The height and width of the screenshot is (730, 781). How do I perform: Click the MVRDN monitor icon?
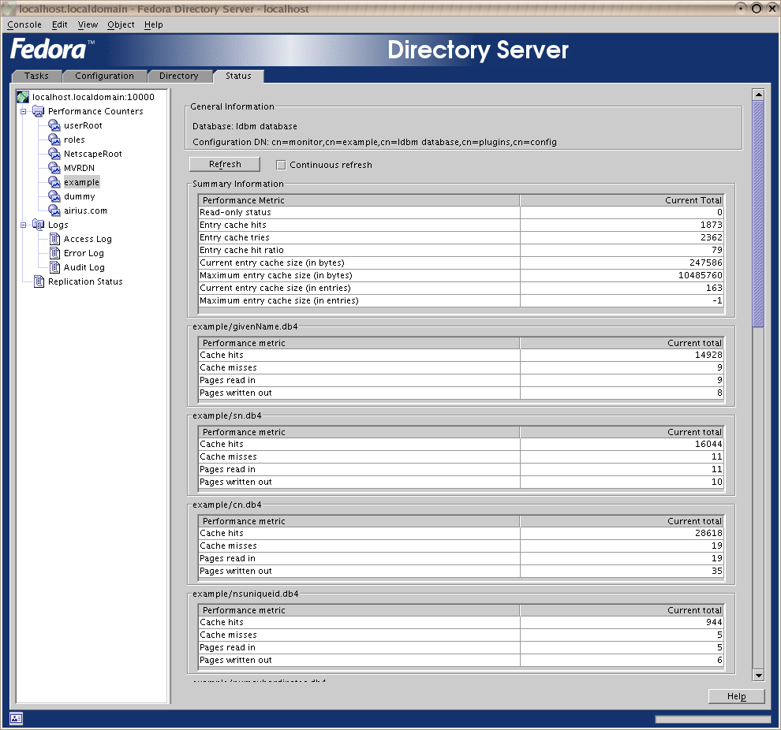[x=54, y=168]
